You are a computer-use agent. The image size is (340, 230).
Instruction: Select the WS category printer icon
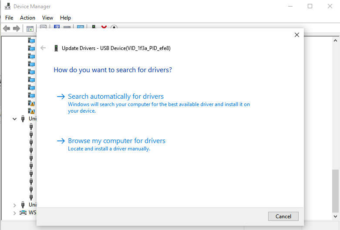tap(23, 213)
